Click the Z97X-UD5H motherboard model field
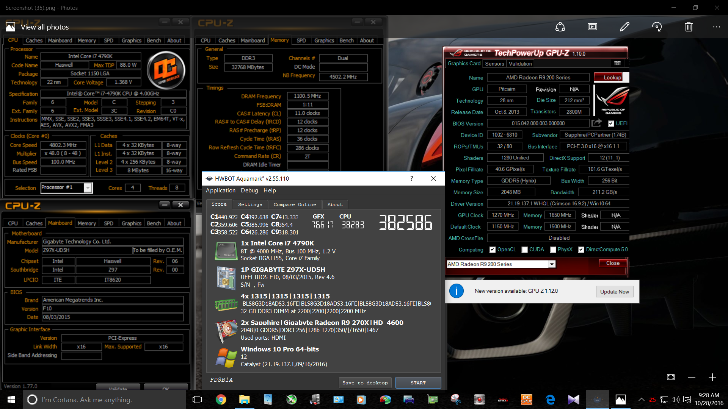The width and height of the screenshot is (728, 409). 86,250
